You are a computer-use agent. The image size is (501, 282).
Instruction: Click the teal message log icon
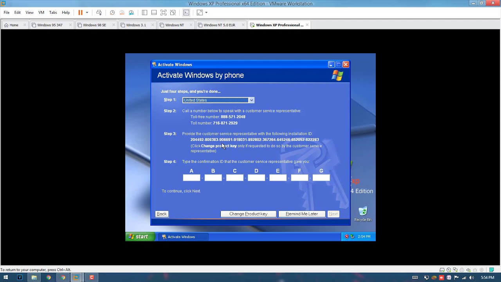click(492, 270)
